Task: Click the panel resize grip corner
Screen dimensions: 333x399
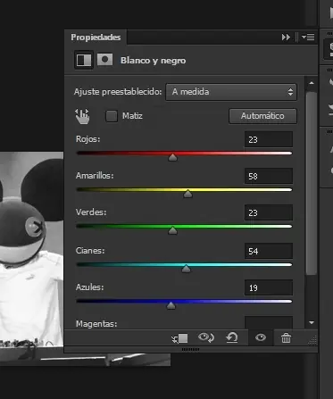Action: (312, 340)
